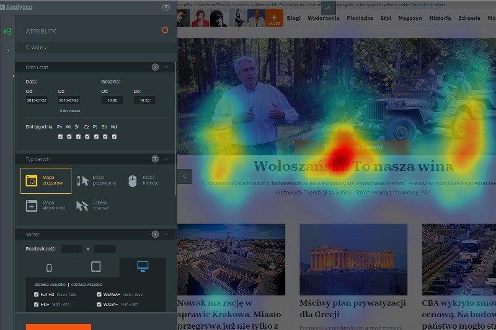Click the previous-slide arrow on the article carousel

(184, 176)
